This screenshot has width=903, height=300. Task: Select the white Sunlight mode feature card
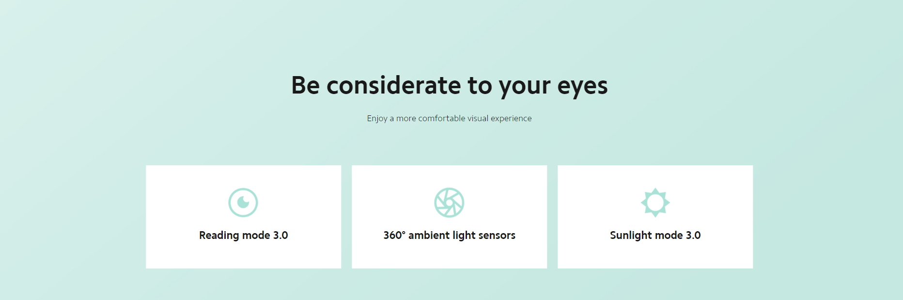pos(655,217)
